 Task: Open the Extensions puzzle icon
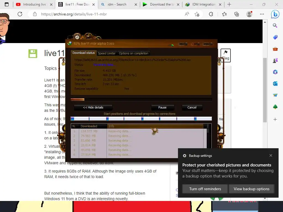point(211,14)
